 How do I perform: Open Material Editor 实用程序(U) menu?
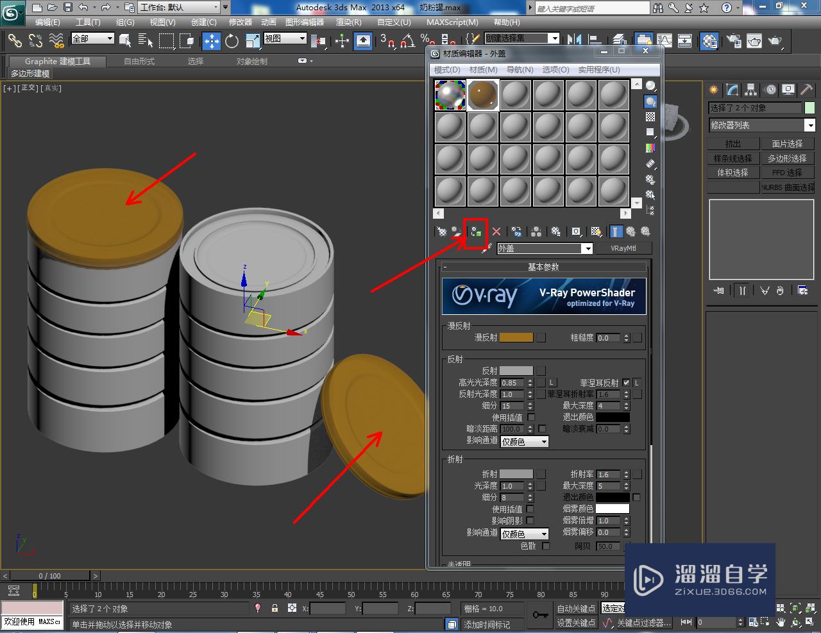pos(599,69)
